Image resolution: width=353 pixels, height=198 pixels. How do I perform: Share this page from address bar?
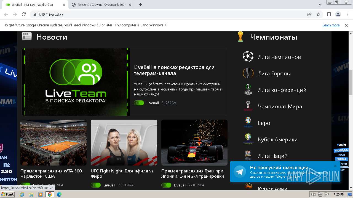[309, 14]
